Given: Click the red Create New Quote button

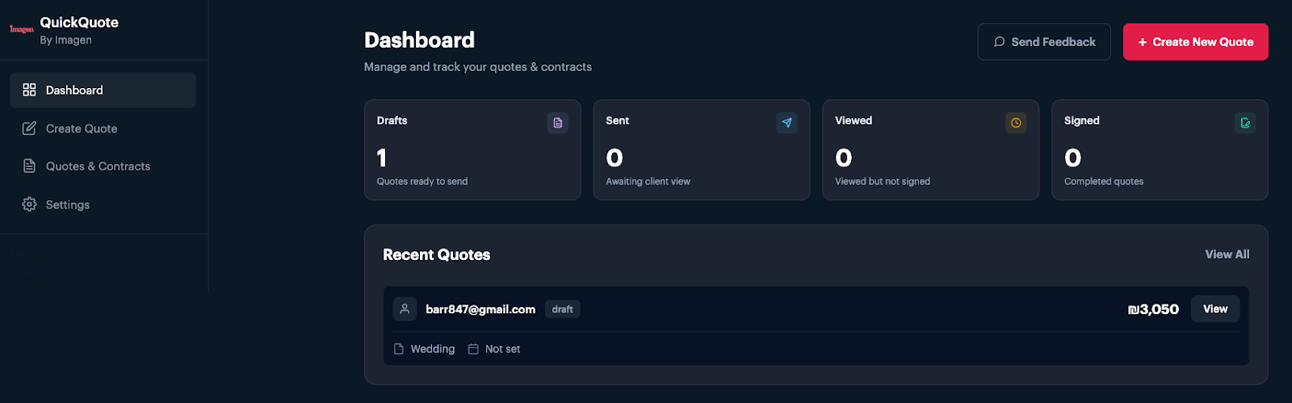Looking at the screenshot, I should [x=1196, y=42].
